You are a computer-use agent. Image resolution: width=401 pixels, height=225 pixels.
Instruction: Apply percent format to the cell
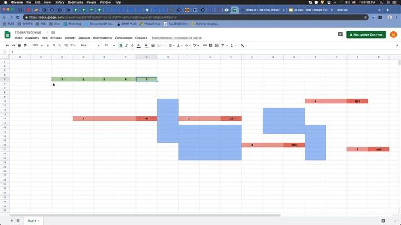click(54, 46)
